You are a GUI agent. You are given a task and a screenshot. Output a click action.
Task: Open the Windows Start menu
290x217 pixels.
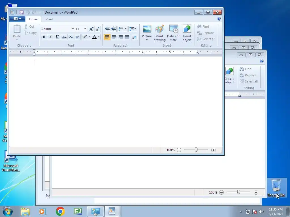(8, 211)
